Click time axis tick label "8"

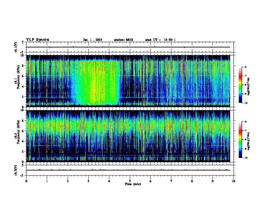(192, 181)
